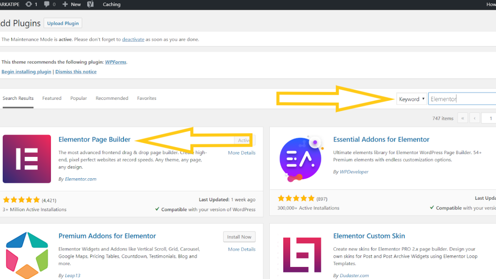
Task: Click the updates icon in admin bar
Action: (x=29, y=4)
